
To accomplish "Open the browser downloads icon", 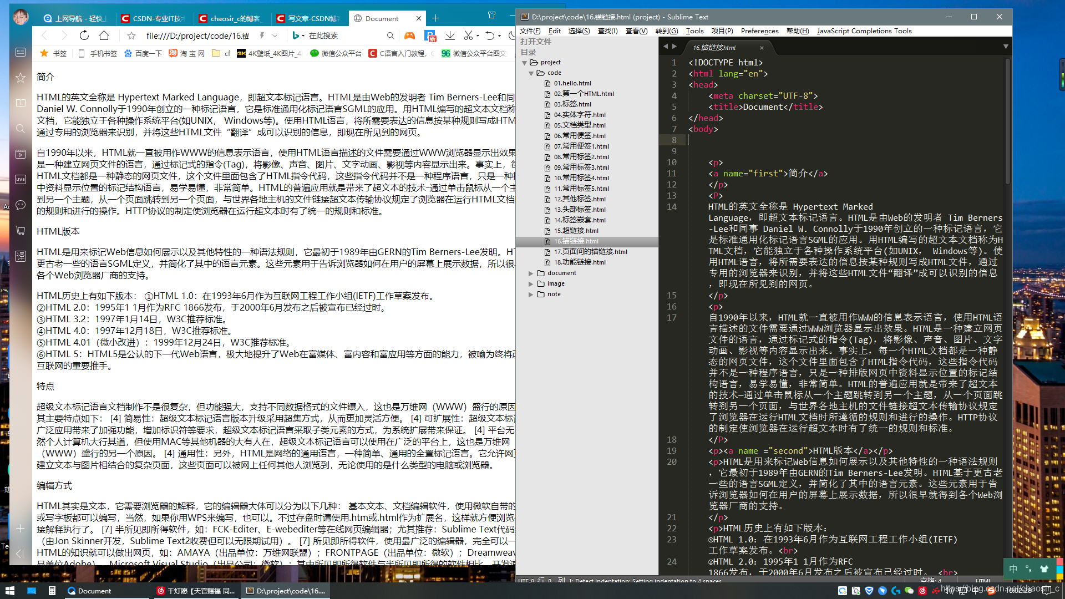I will tap(450, 35).
